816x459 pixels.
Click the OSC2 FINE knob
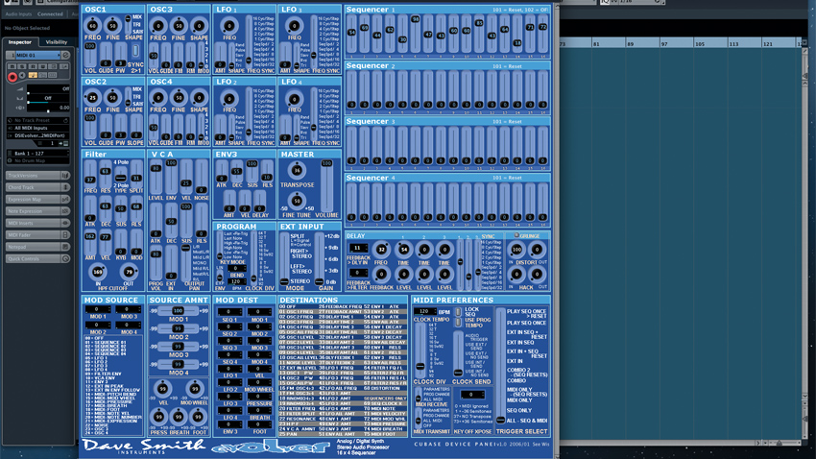[x=112, y=98]
